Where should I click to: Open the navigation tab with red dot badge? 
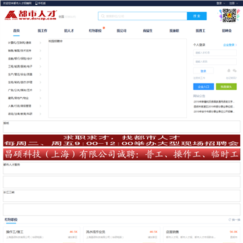95,31
